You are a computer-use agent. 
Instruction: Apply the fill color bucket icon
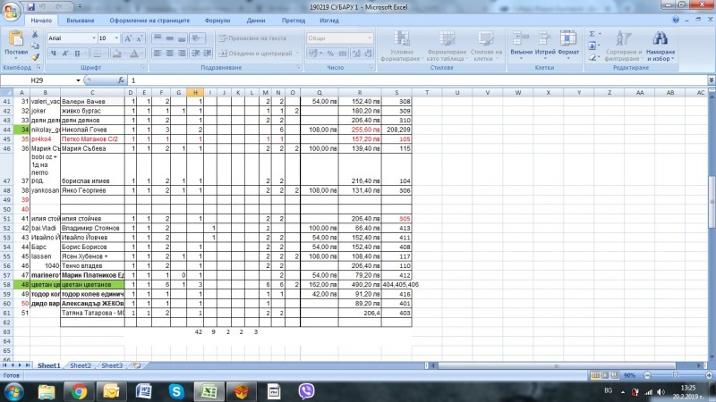pyautogui.click(x=117, y=54)
